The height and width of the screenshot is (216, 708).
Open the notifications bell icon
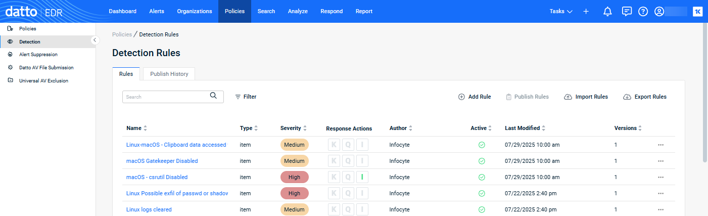[x=608, y=11]
